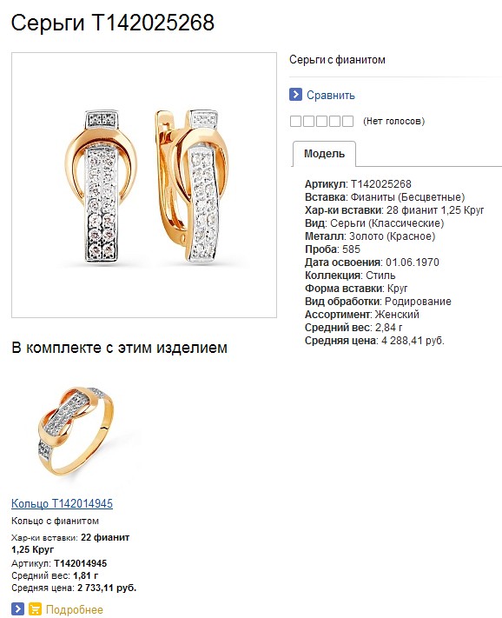Click the Серьги T142025268 page heading
The image size is (502, 618).
[x=113, y=23]
